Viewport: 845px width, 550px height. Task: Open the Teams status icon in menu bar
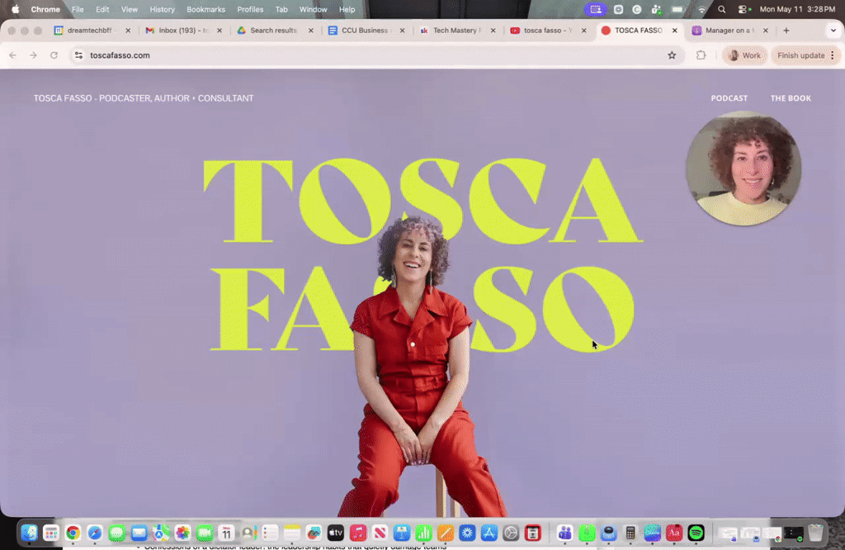coord(656,9)
